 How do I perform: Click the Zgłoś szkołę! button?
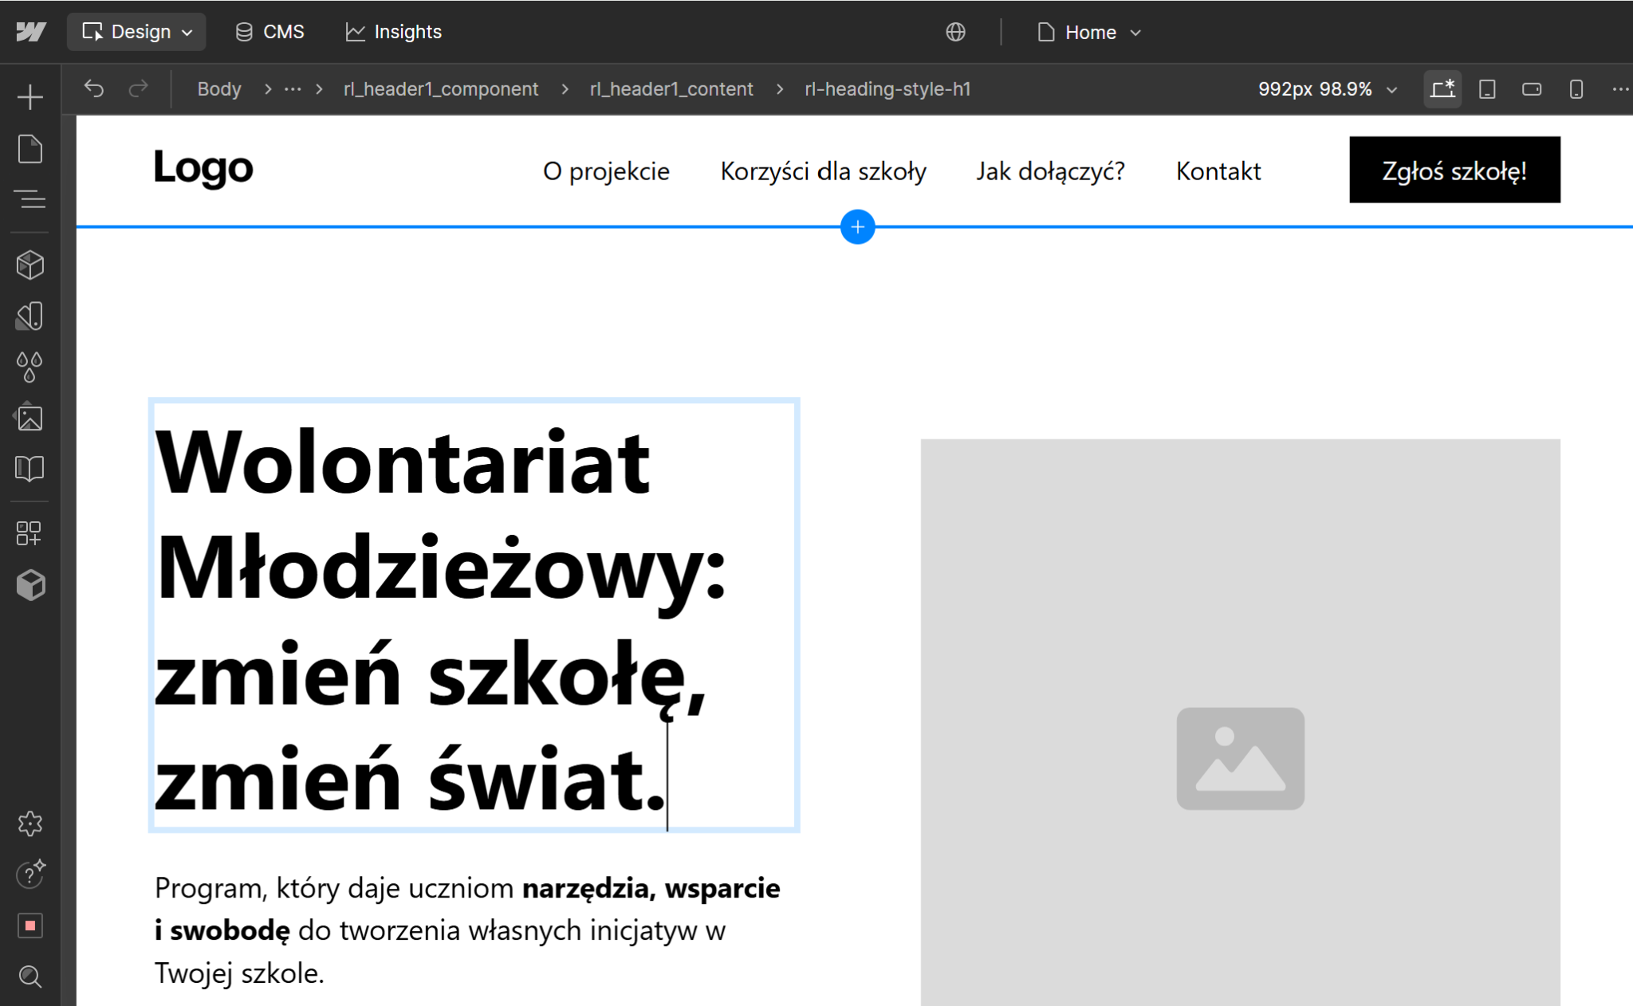1454,170
